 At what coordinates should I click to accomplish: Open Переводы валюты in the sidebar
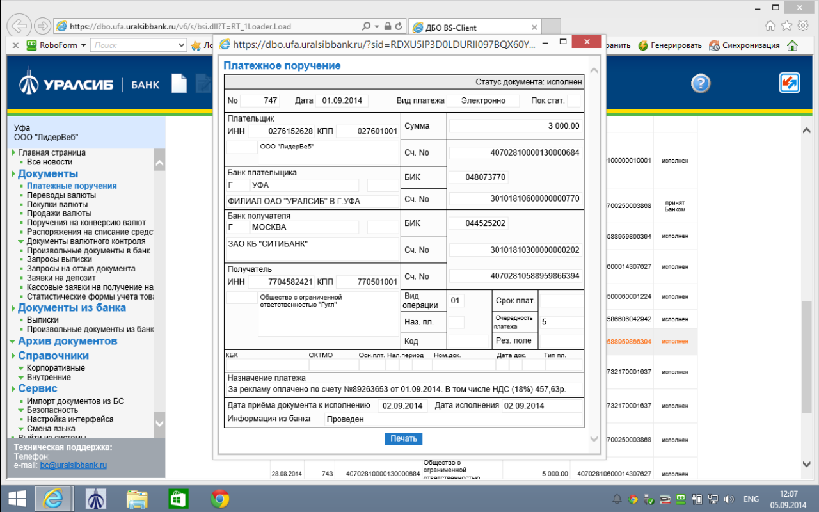point(61,195)
